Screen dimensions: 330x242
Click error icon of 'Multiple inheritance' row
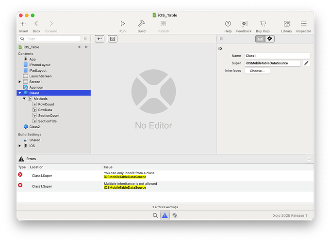point(20,185)
